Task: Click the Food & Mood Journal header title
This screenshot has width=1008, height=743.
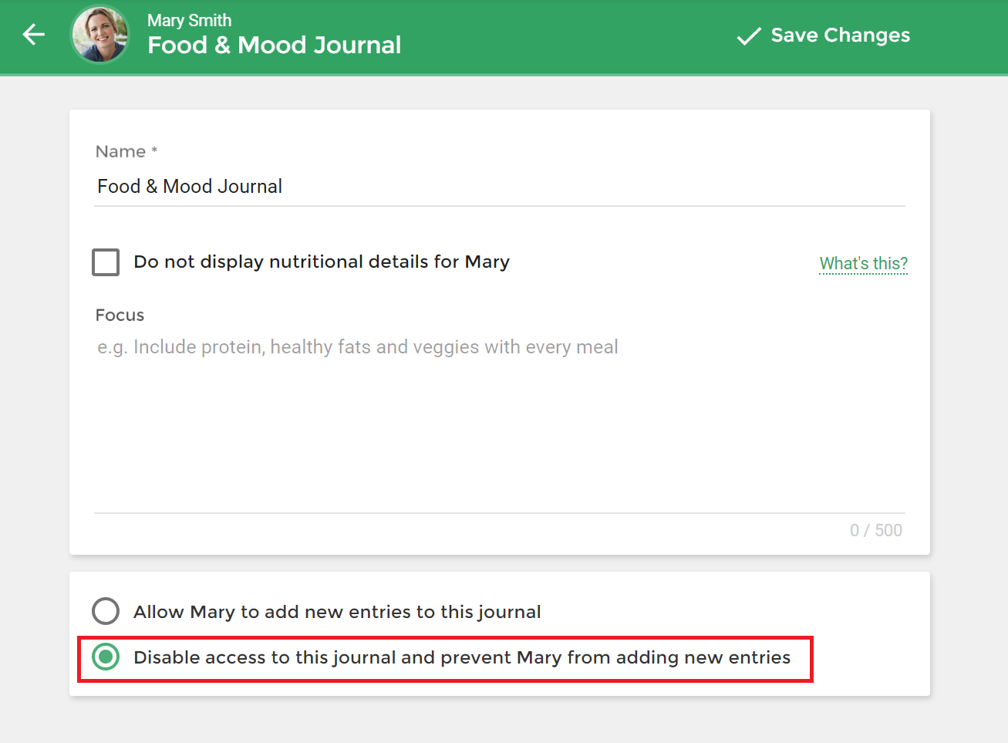Action: 275,46
